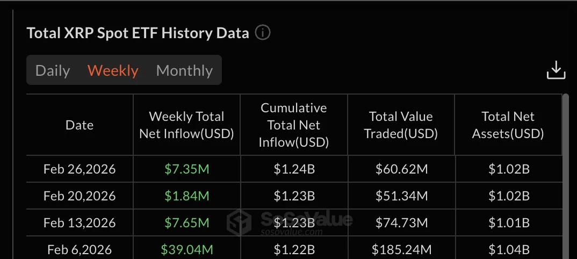The image size is (577, 259).
Task: Click the $185.24M value traded cell
Action: point(401,249)
